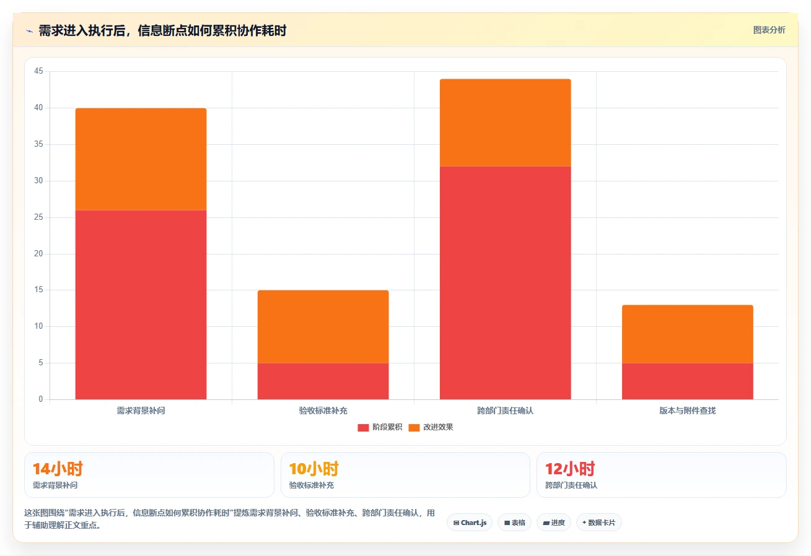Click the x-axis label 版本与附件查找
The height and width of the screenshot is (556, 811).
coord(688,410)
